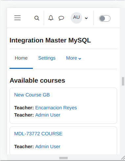The width and height of the screenshot is (125, 161).
Task: Click the bottom horizontal resize handle
Action: (63, 158)
